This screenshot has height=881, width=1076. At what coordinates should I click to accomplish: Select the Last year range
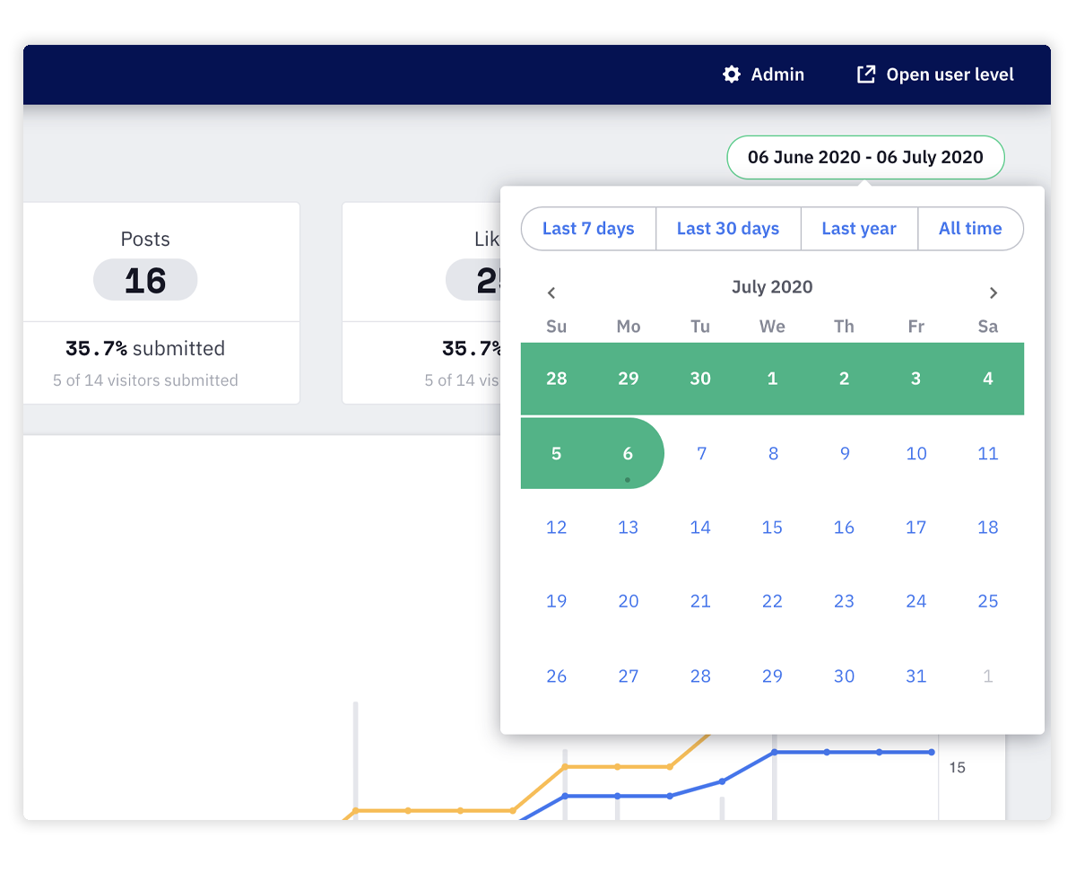(x=859, y=229)
